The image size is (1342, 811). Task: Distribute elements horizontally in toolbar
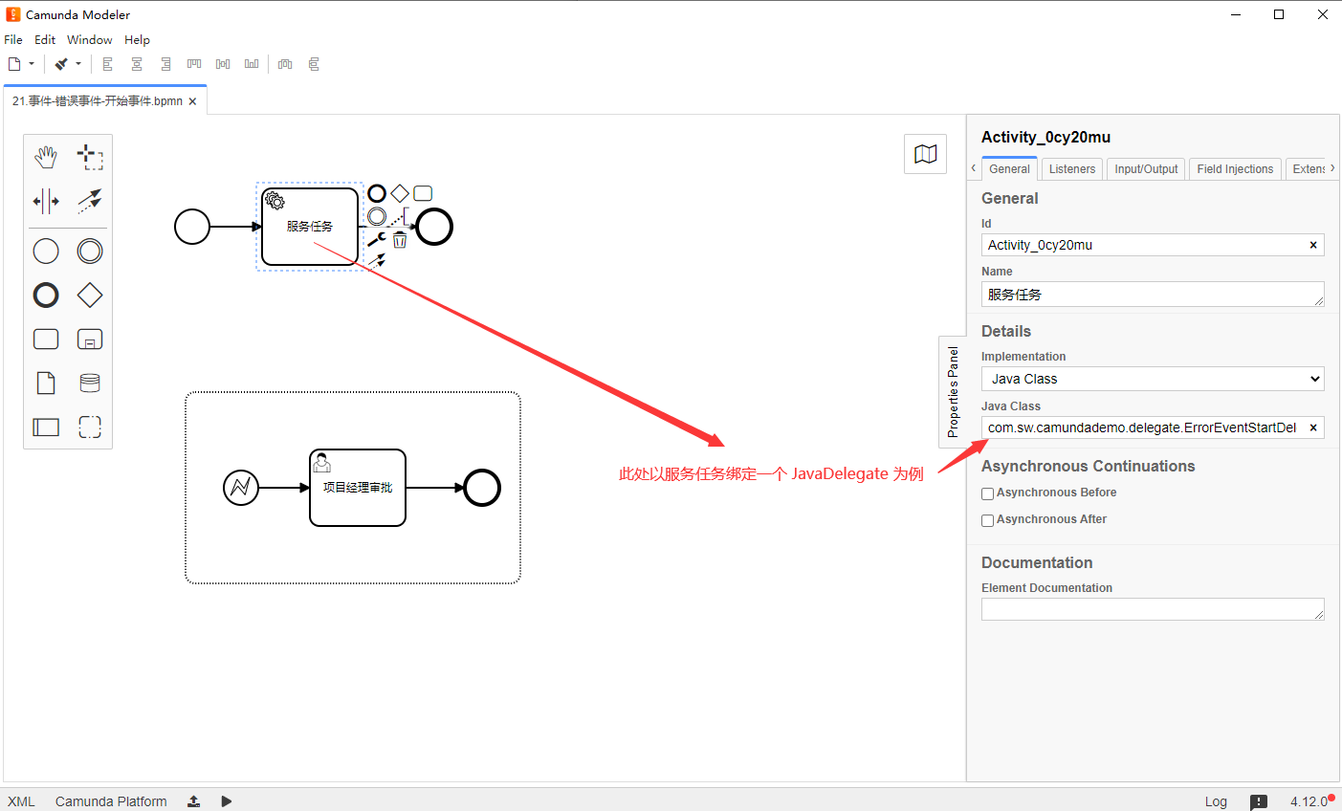tap(284, 64)
